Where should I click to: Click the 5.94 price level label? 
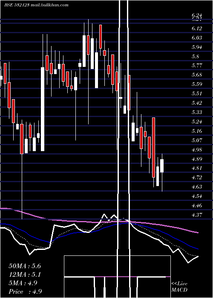click(x=197, y=47)
